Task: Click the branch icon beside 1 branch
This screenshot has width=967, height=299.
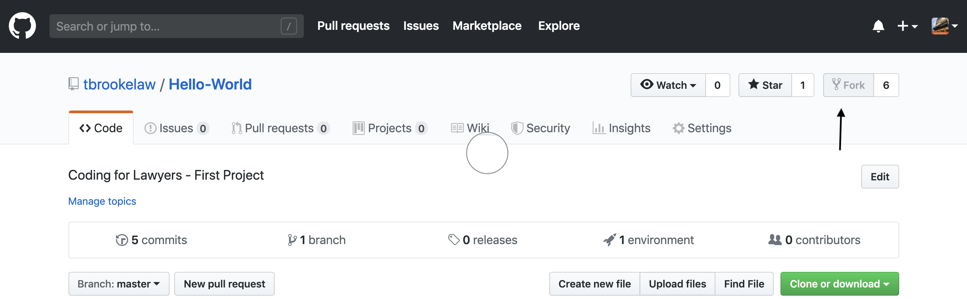Action: (x=292, y=240)
